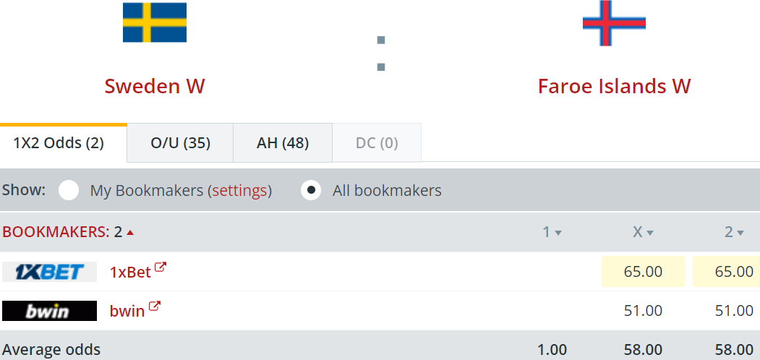Select the My Bookmakers radio button
This screenshot has width=760, height=360.
coord(69,191)
